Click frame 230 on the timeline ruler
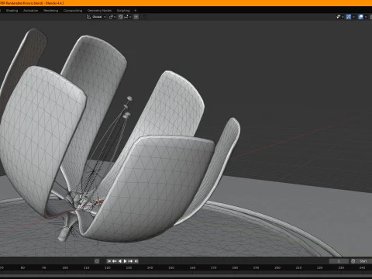Image resolution: width=372 pixels, height=279 pixels. pyautogui.click(x=341, y=267)
